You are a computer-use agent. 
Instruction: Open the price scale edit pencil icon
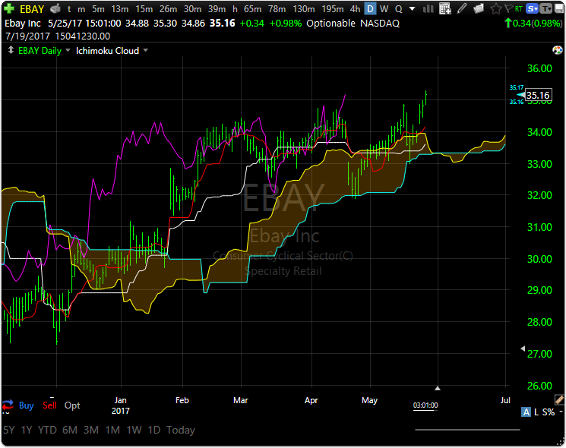coord(559,399)
